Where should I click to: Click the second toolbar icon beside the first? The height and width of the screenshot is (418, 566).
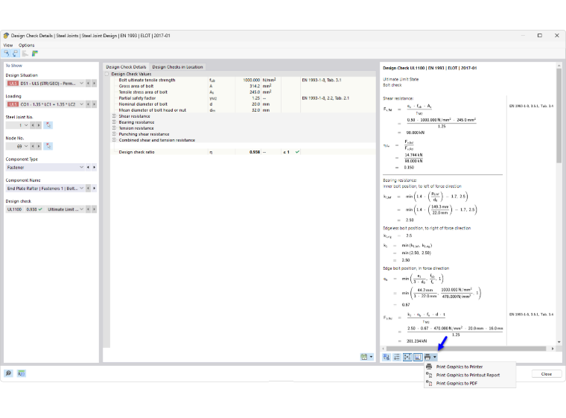pos(15,54)
